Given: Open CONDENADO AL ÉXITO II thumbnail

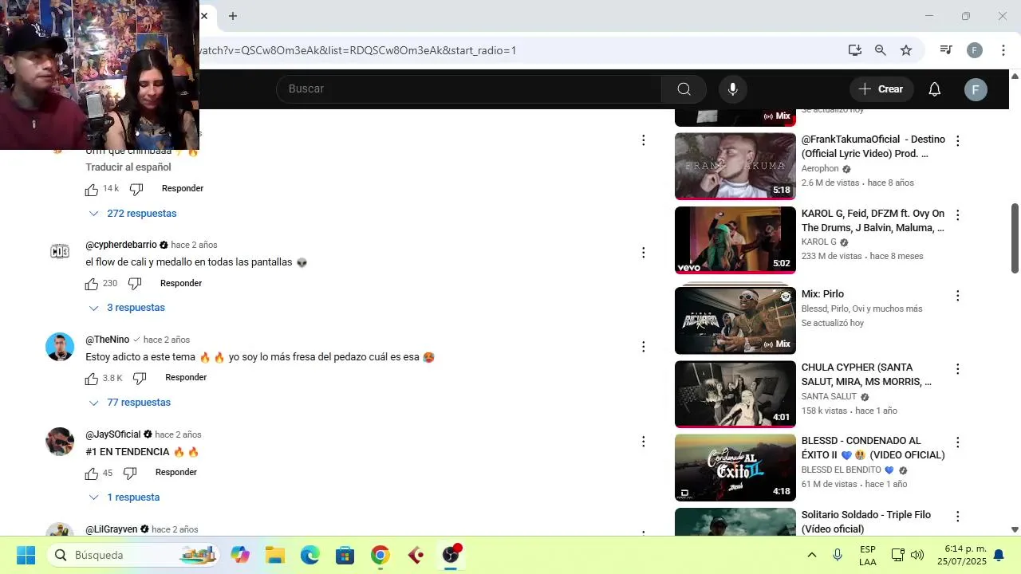Looking at the screenshot, I should tap(735, 467).
